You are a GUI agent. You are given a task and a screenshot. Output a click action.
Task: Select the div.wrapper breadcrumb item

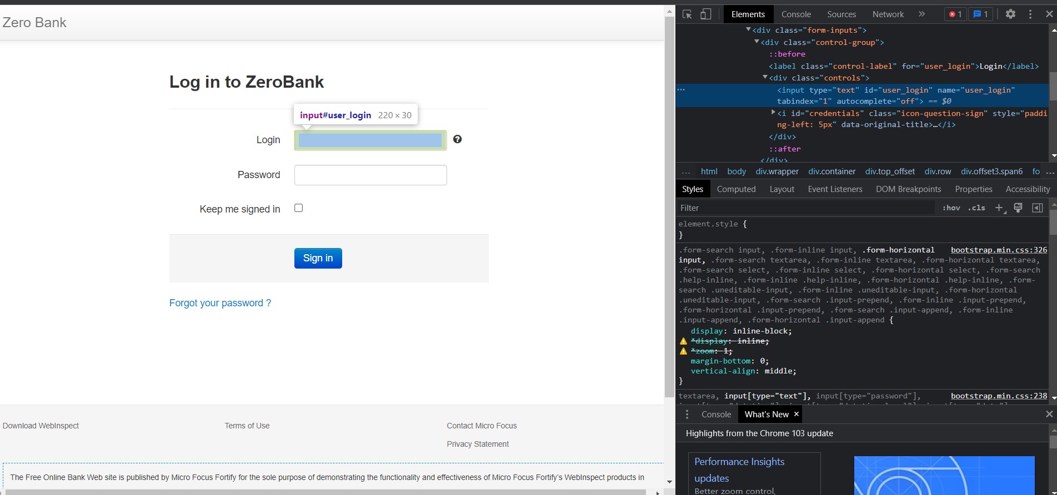coord(777,171)
